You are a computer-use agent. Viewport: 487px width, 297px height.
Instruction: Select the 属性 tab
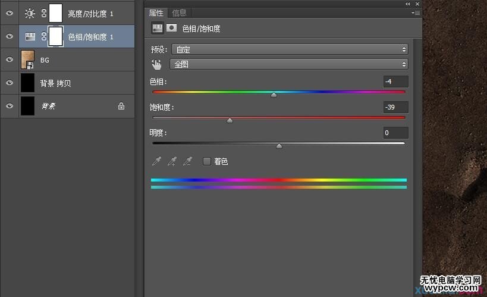(x=156, y=12)
